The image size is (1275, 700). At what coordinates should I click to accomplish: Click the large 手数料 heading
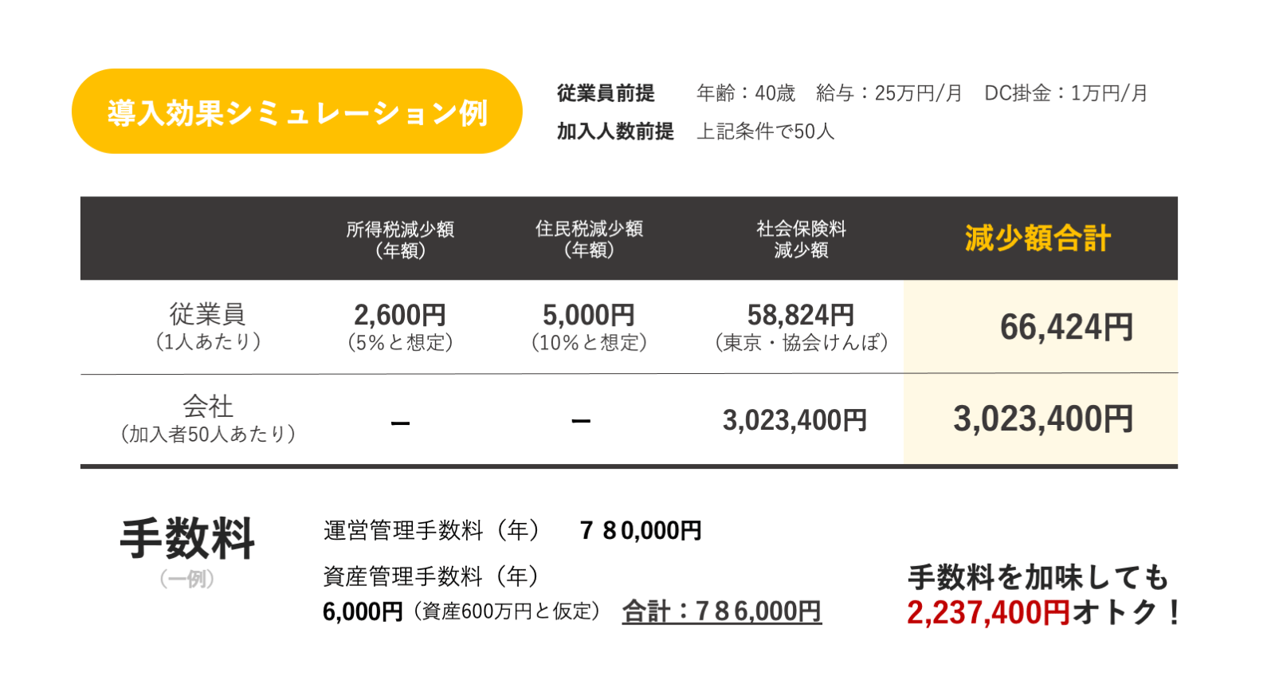click(x=187, y=538)
